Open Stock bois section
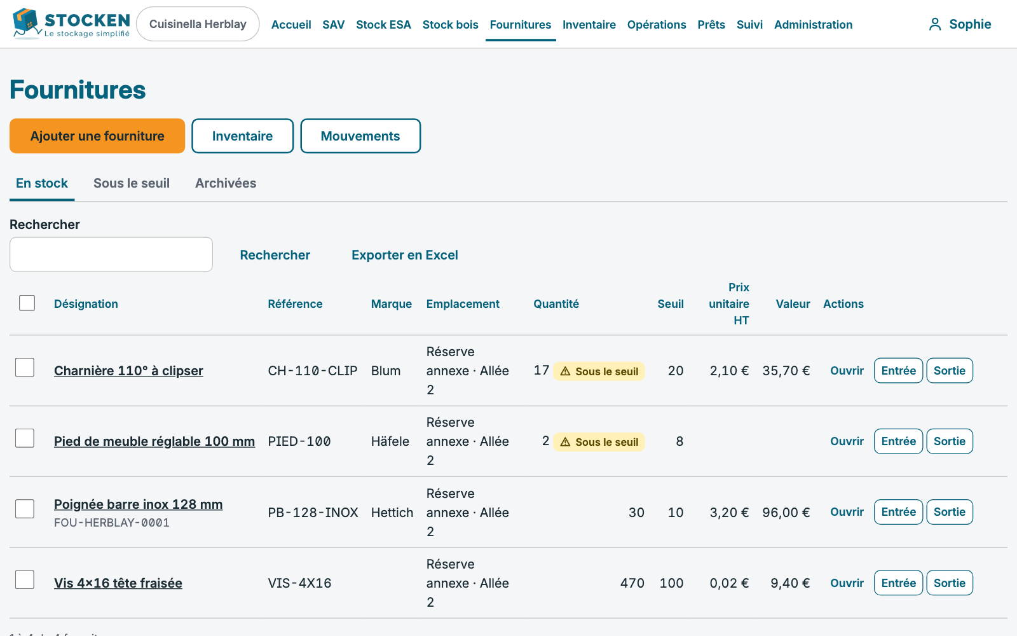 (x=451, y=25)
